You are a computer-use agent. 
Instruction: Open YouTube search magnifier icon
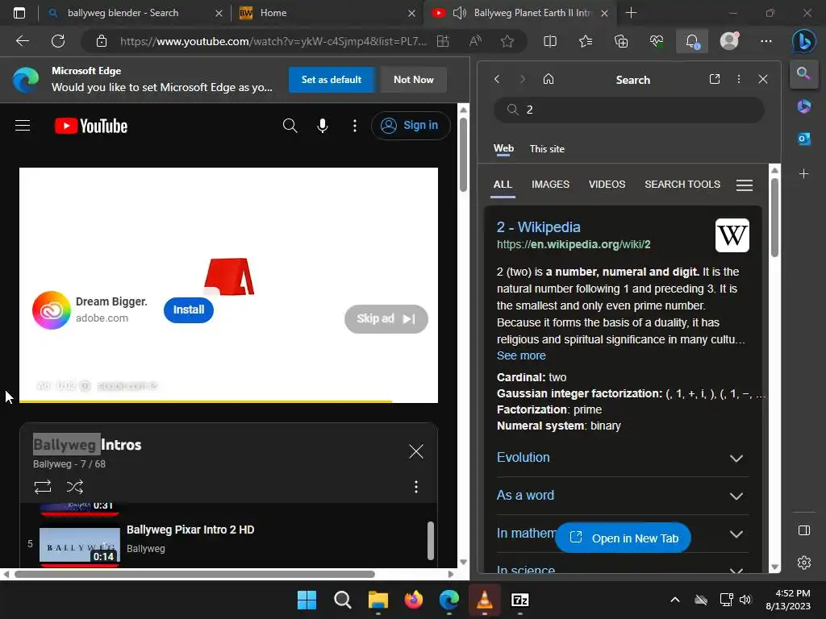(x=290, y=125)
